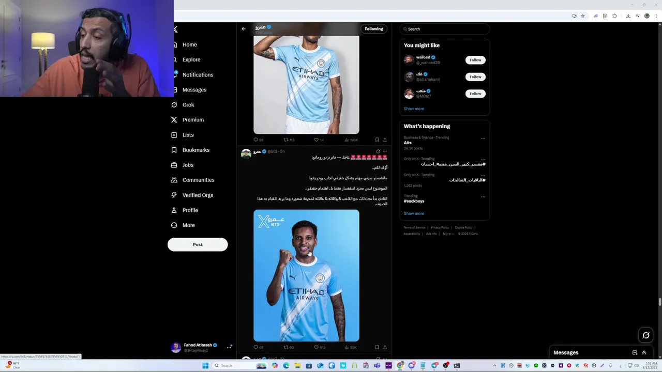Click the Following button

pos(374,29)
